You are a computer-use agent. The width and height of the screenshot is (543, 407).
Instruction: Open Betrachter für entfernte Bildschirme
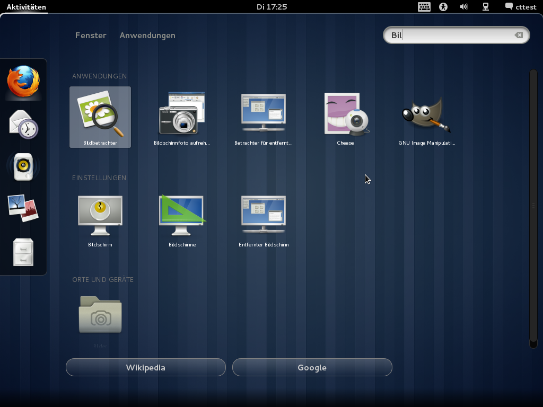click(264, 117)
